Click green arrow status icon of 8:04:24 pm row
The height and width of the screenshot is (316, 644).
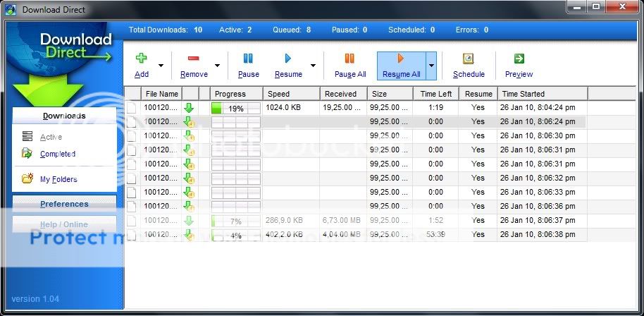coord(189,108)
